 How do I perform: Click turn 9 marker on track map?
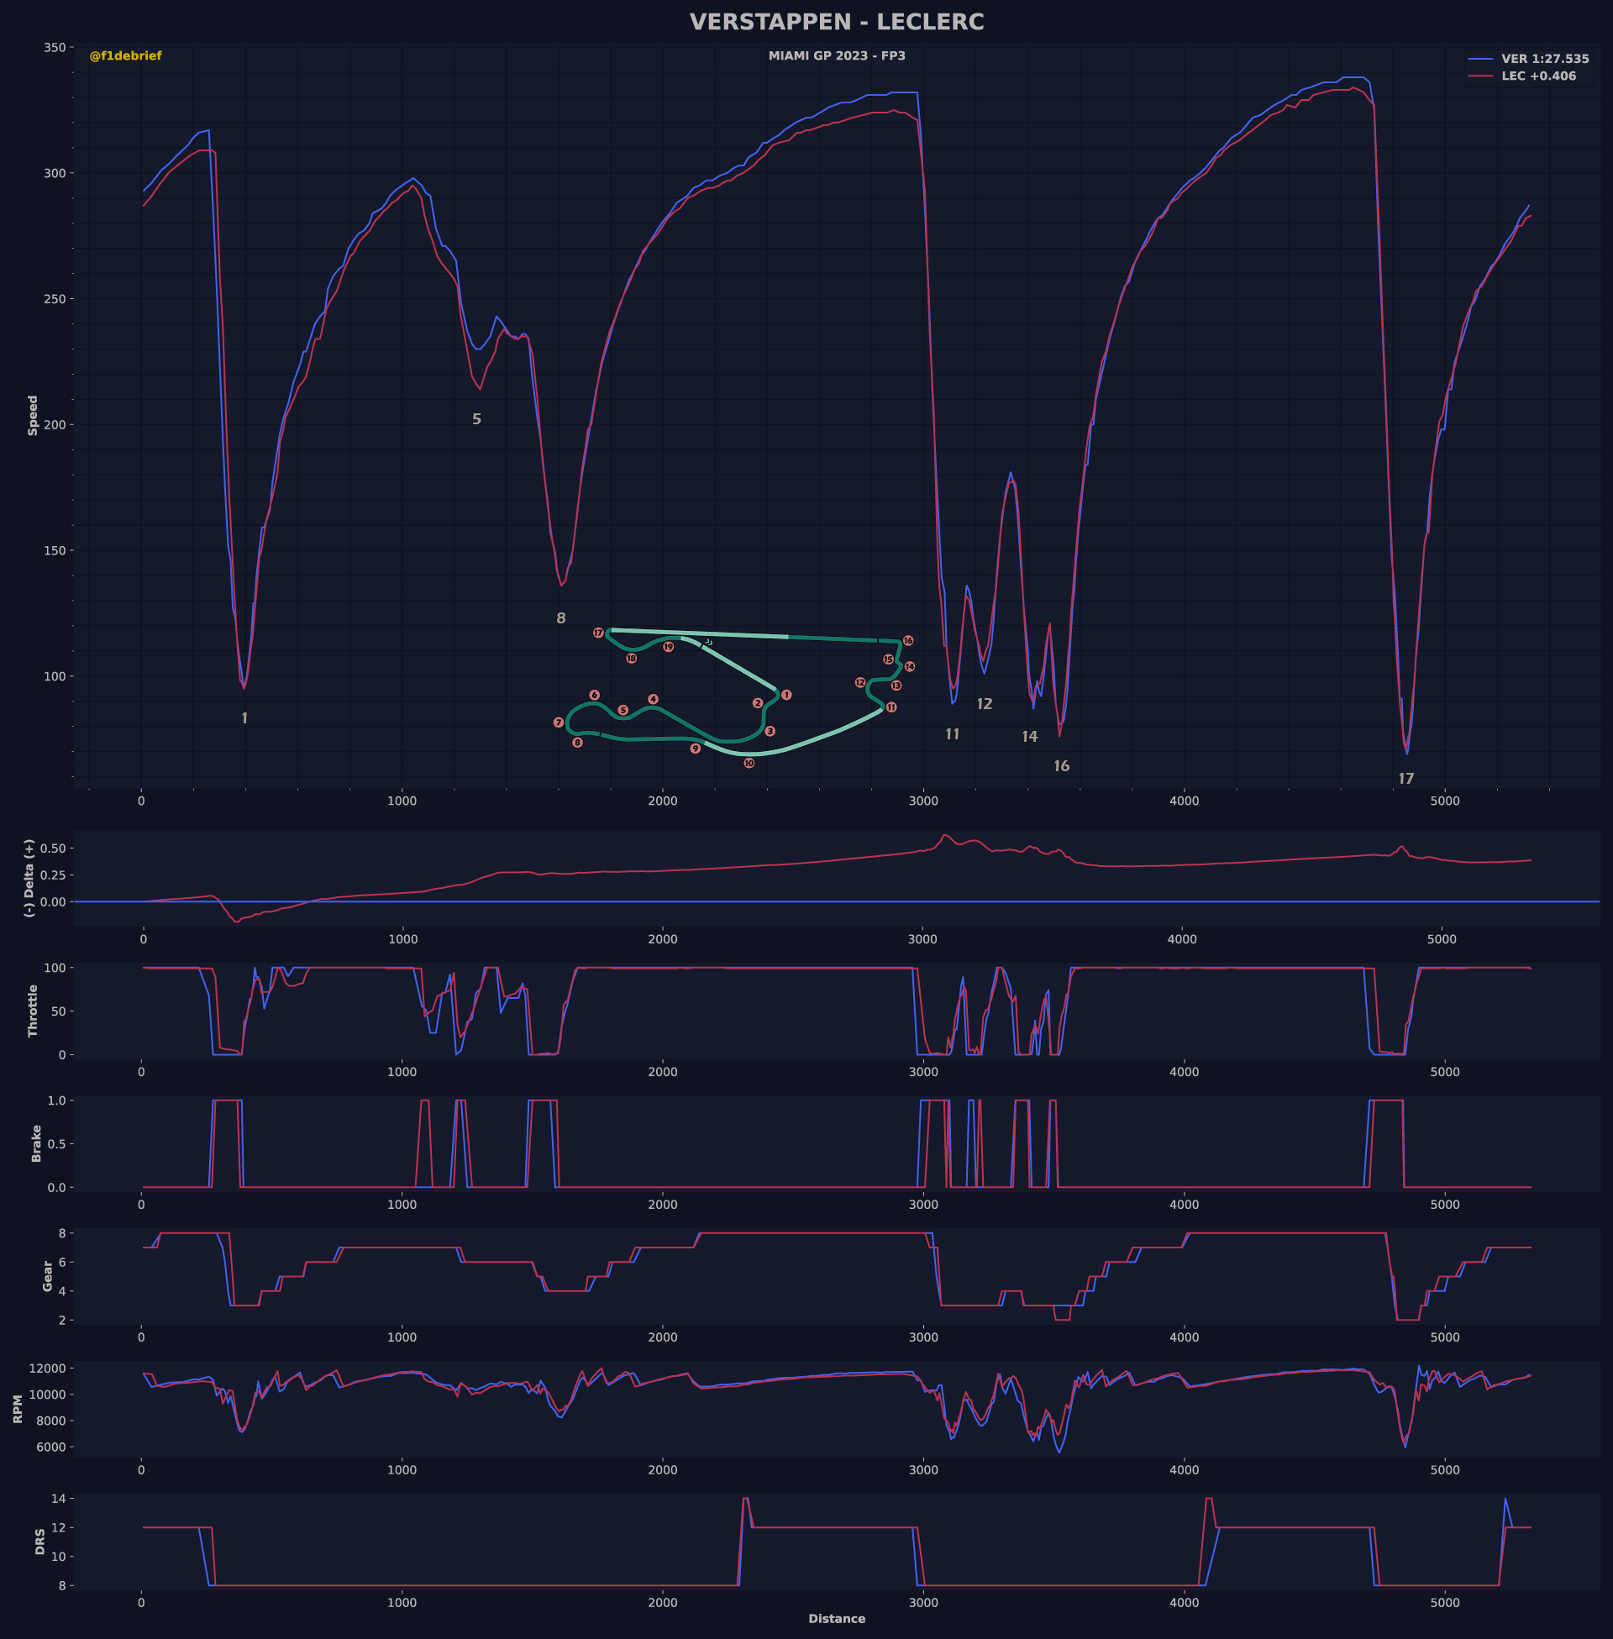coord(696,749)
